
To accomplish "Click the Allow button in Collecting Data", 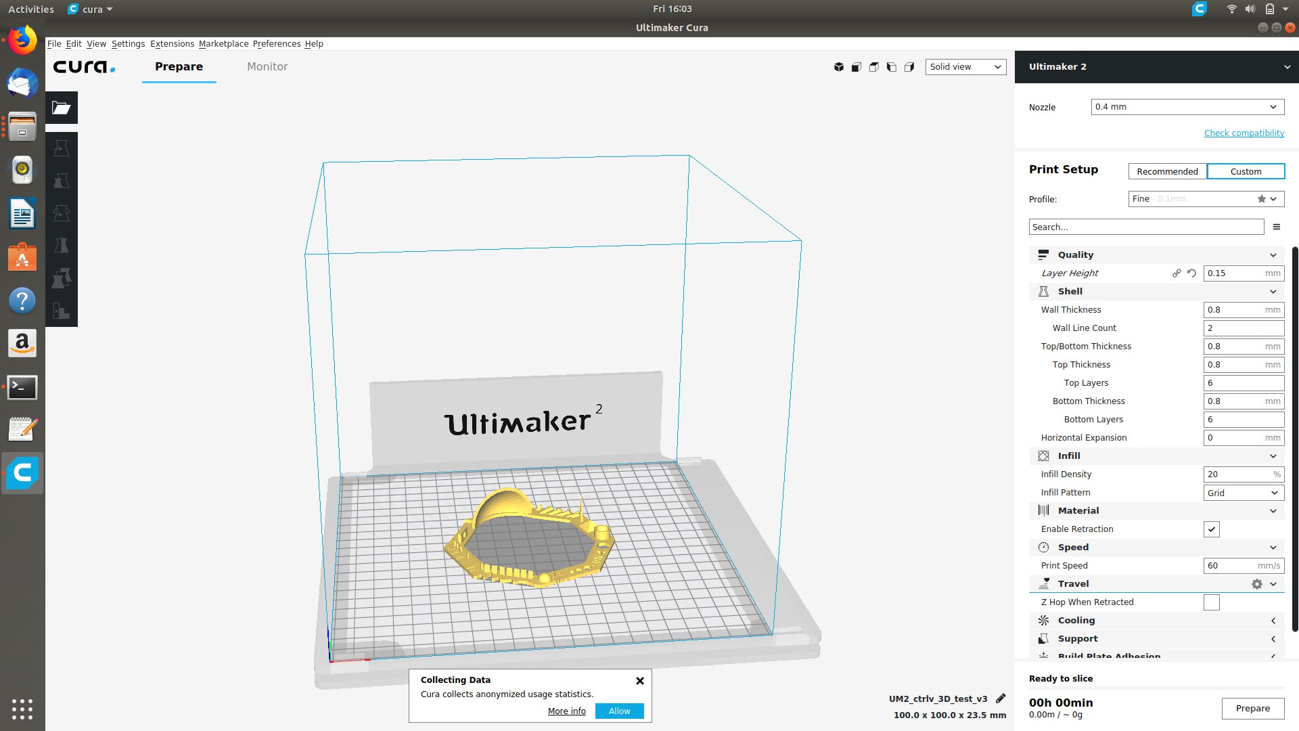I will (619, 711).
